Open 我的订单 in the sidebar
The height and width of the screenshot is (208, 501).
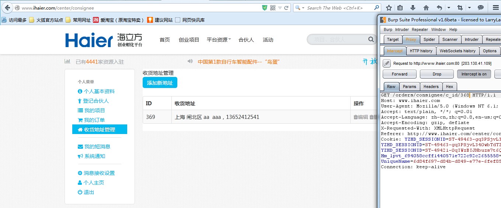(91, 120)
